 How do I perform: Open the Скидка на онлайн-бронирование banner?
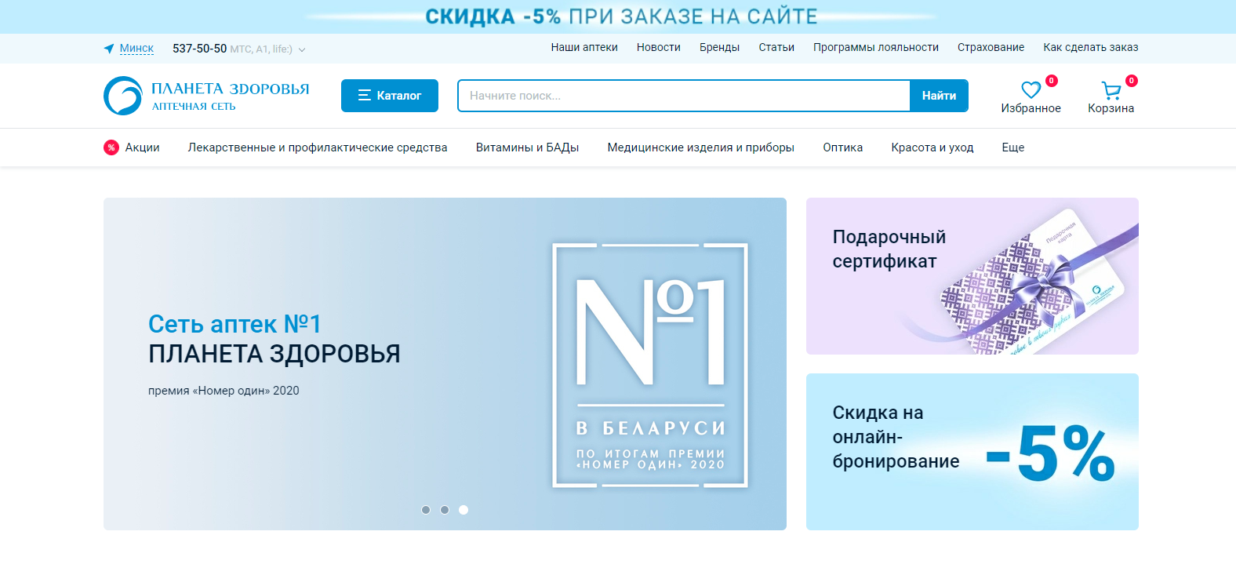click(972, 452)
